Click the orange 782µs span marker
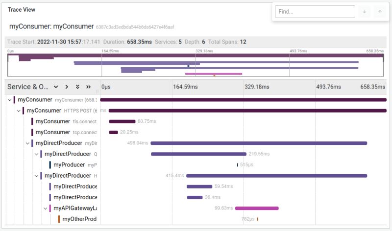 257,219
